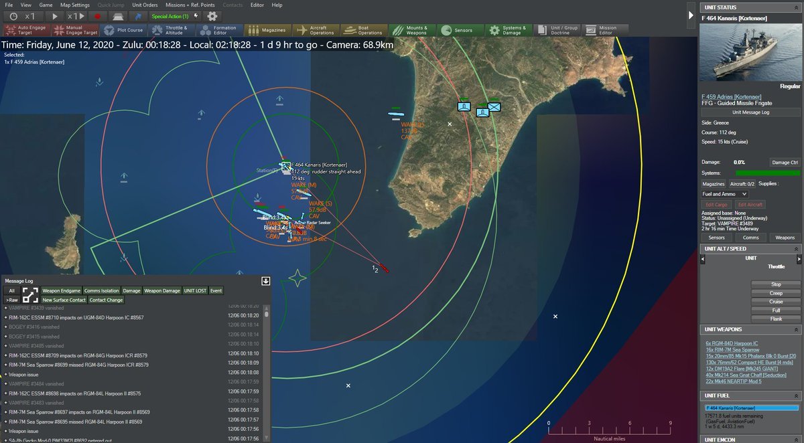The height and width of the screenshot is (443, 804).
Task: Open Plot Course tool
Action: (x=125, y=30)
